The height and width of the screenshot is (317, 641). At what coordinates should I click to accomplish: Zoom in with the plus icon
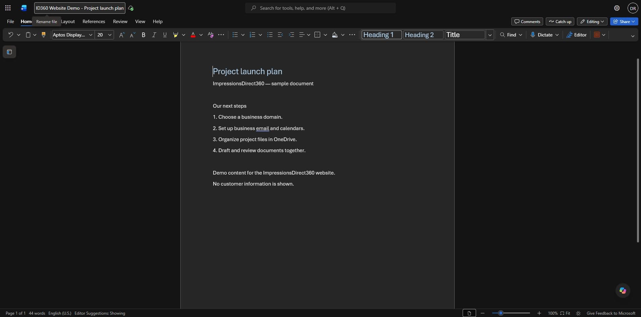(539, 313)
